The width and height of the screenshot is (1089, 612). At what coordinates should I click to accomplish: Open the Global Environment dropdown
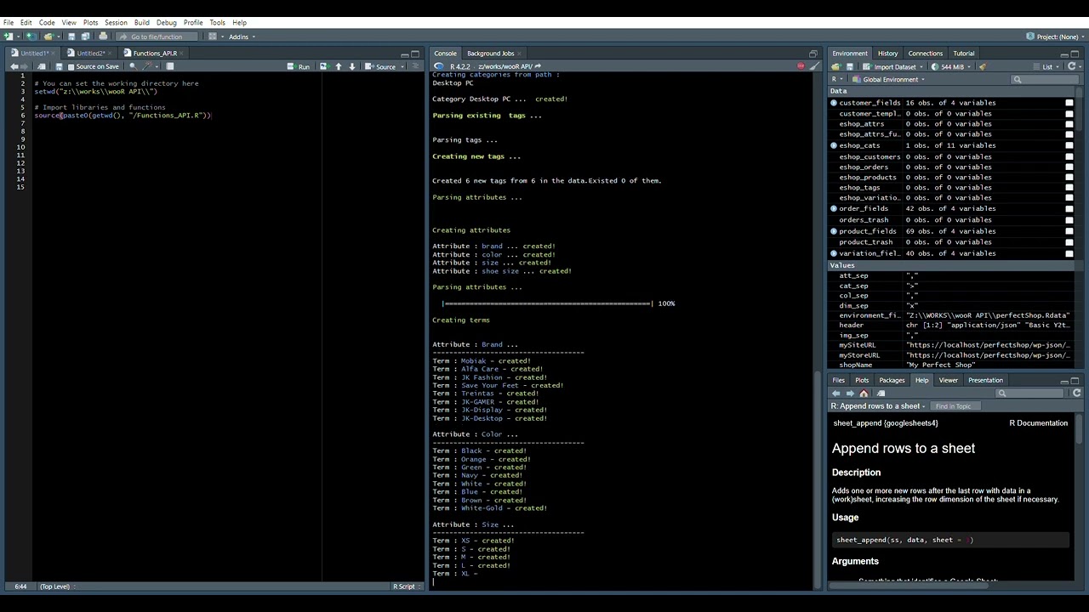click(x=889, y=80)
